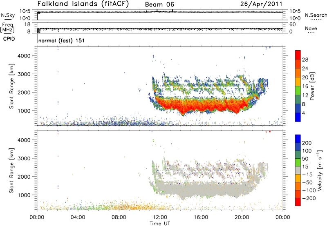Viewport: 327px width, 226px height.
Task: Click the '4000' tick label of power panel
Action: 24,56
